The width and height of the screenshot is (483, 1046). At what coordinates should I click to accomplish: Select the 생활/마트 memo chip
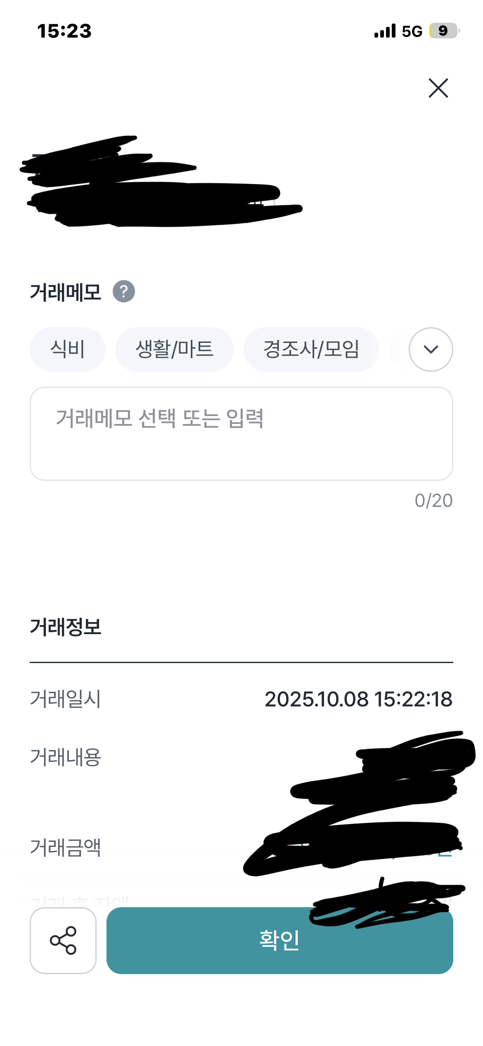tap(174, 349)
